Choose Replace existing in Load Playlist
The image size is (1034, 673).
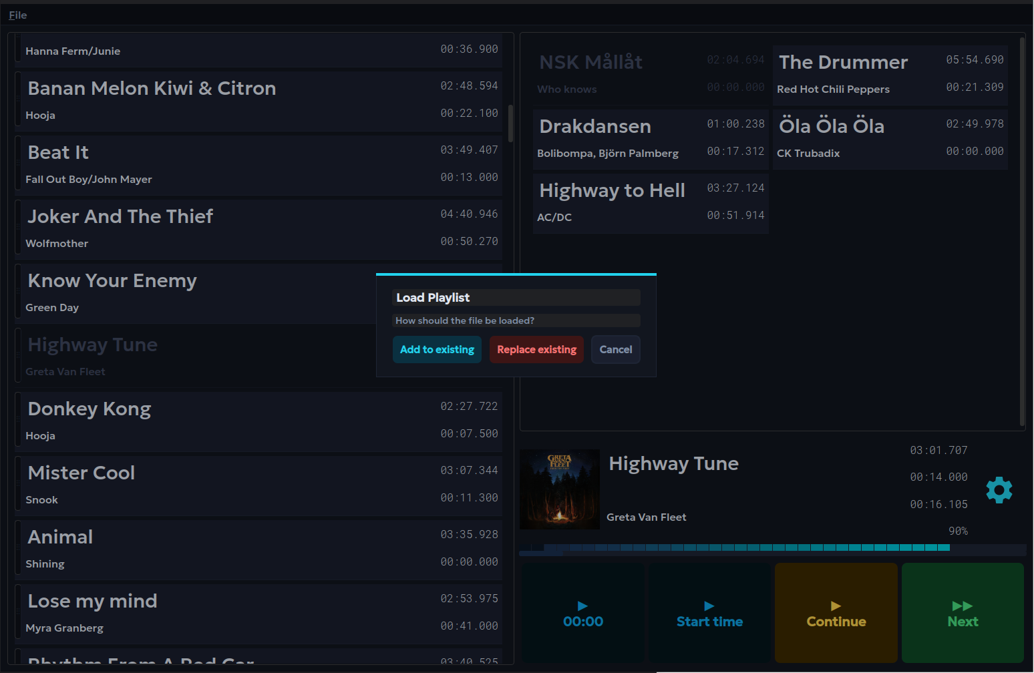pyautogui.click(x=536, y=349)
